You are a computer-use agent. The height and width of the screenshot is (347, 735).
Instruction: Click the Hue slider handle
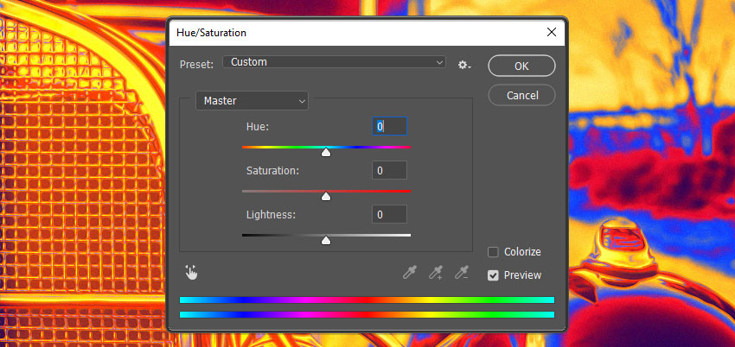click(326, 153)
